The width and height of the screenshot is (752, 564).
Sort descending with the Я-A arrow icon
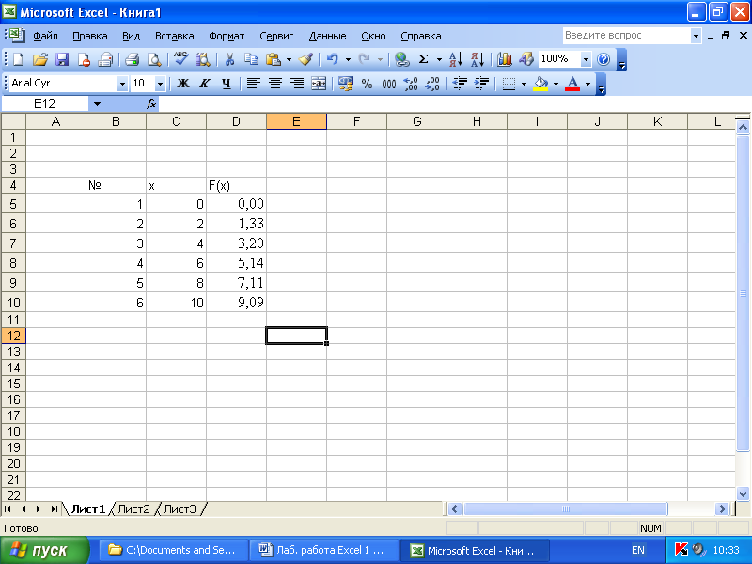(x=478, y=59)
